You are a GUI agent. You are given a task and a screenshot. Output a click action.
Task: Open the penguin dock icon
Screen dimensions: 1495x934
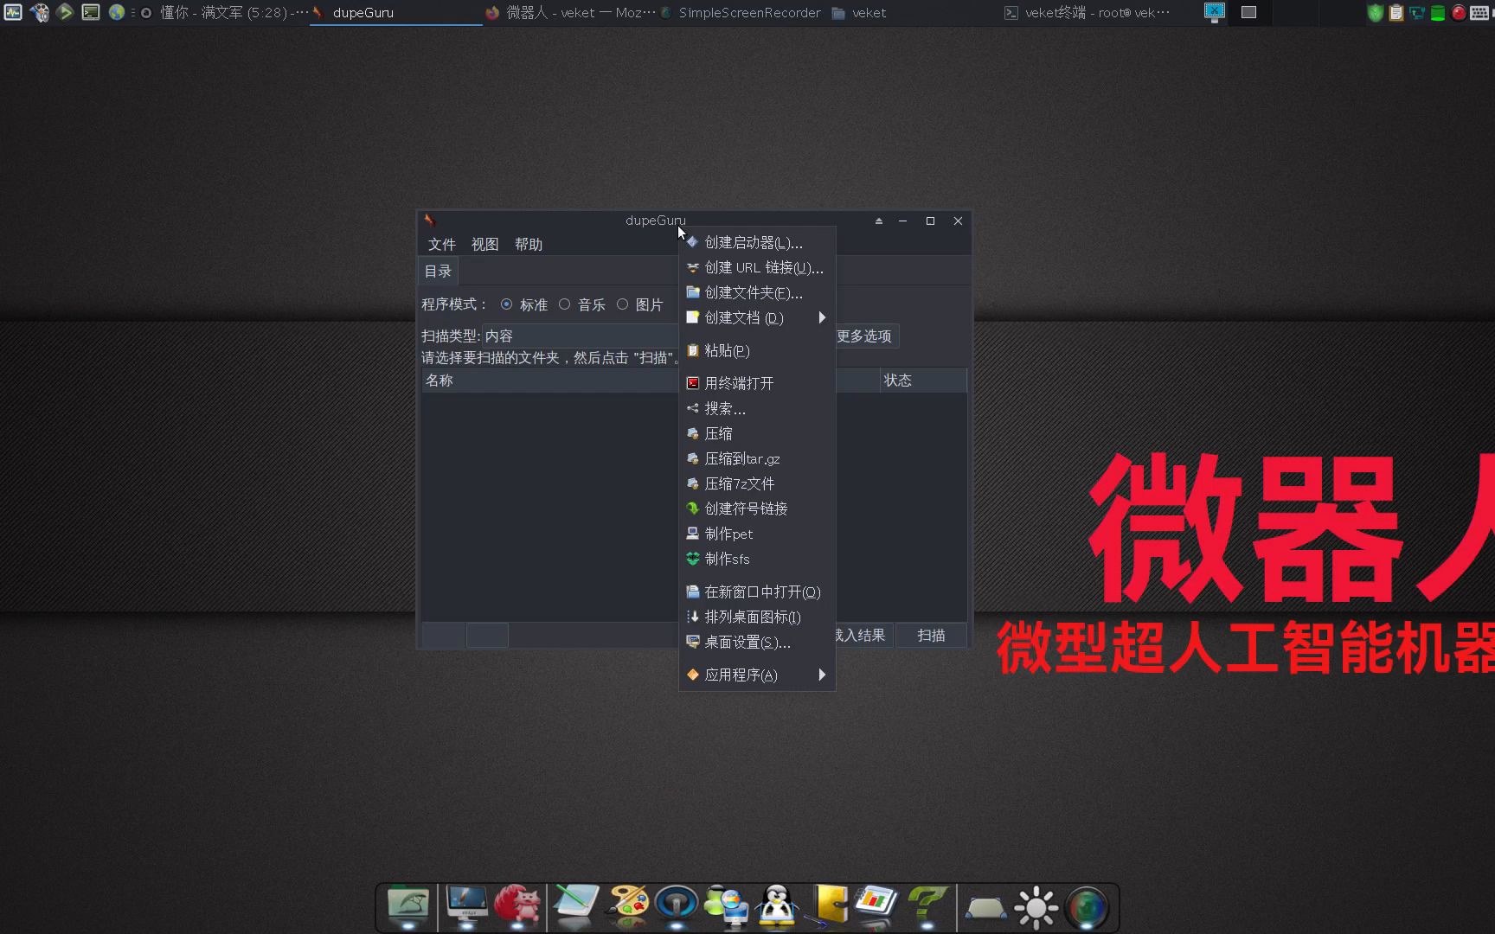pyautogui.click(x=776, y=906)
